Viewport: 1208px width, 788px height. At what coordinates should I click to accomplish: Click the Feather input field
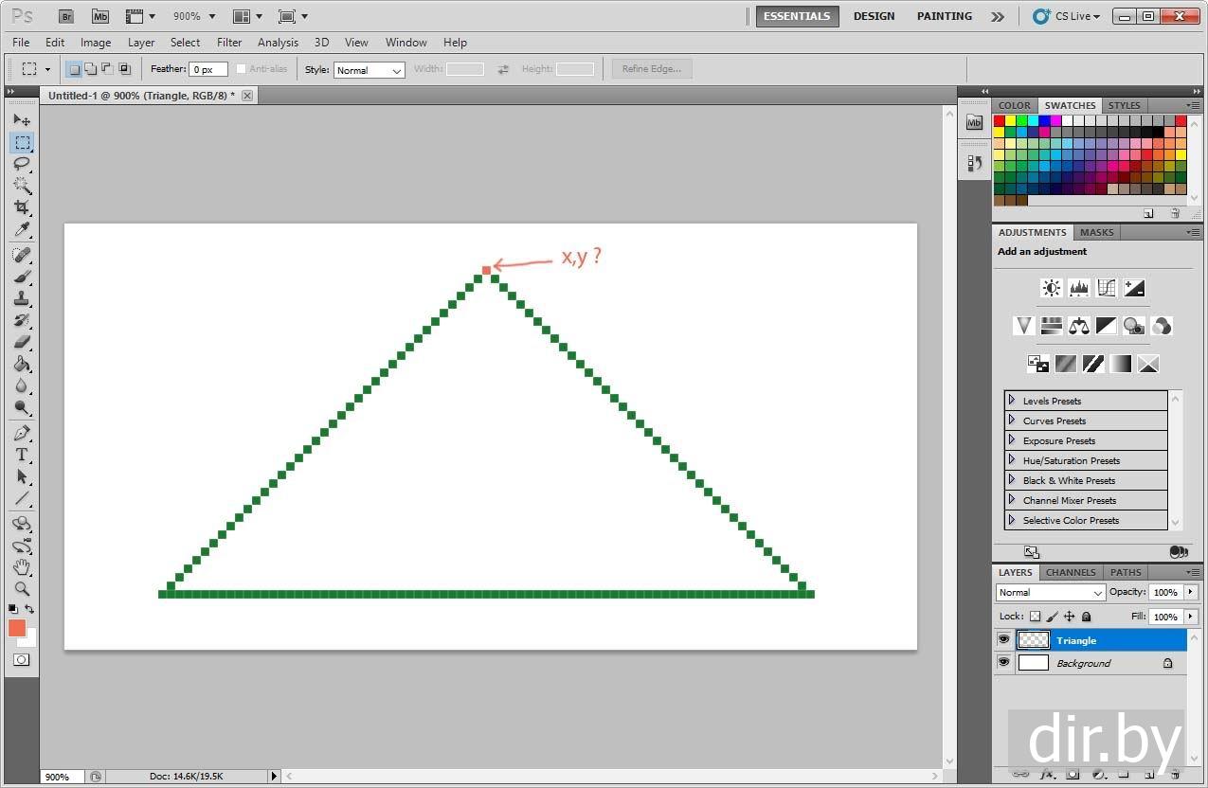(207, 70)
